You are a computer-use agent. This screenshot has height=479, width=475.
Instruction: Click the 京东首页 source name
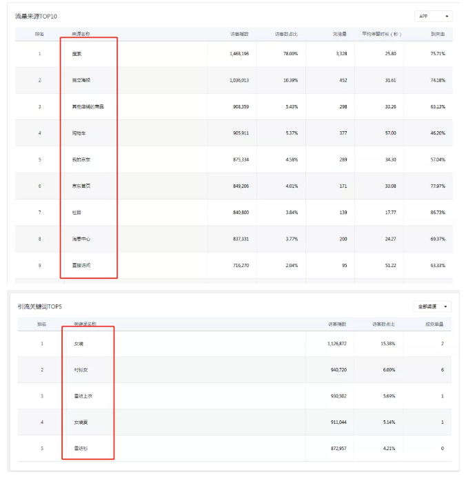[x=81, y=186]
